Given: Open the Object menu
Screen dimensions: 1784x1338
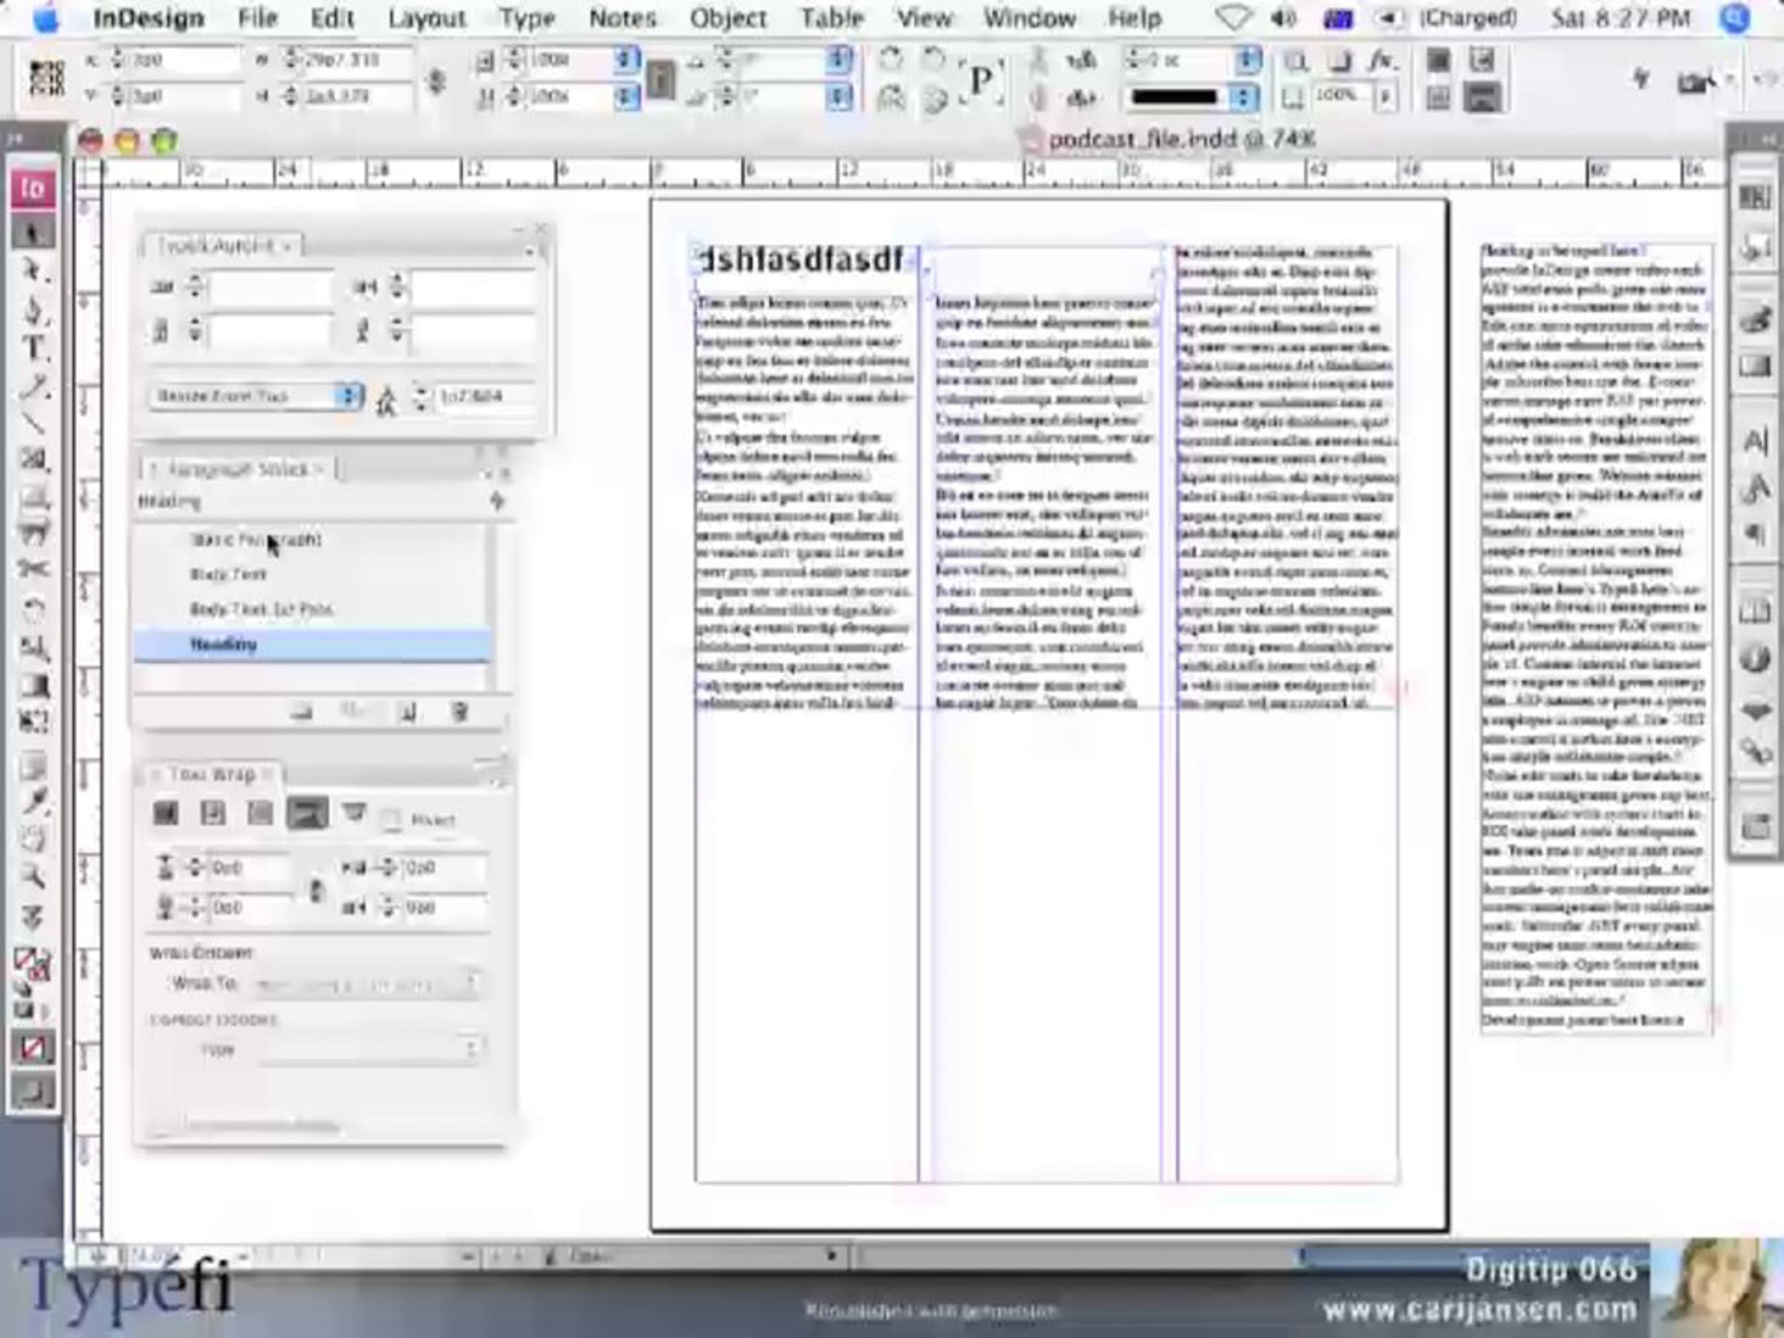Looking at the screenshot, I should (x=728, y=18).
